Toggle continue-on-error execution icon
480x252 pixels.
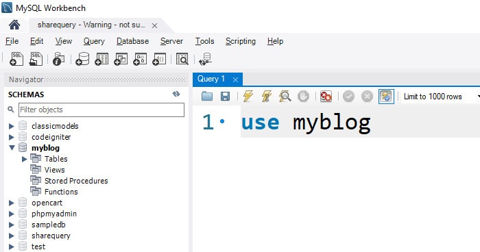pos(326,97)
